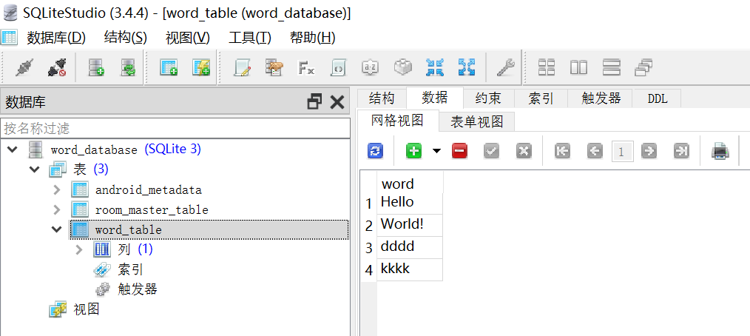
Task: Select the 触发器 node under word_table
Action: (x=137, y=289)
